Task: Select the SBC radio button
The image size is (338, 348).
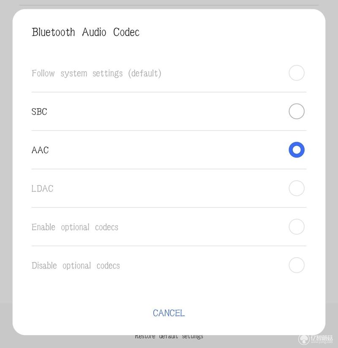Action: [297, 111]
